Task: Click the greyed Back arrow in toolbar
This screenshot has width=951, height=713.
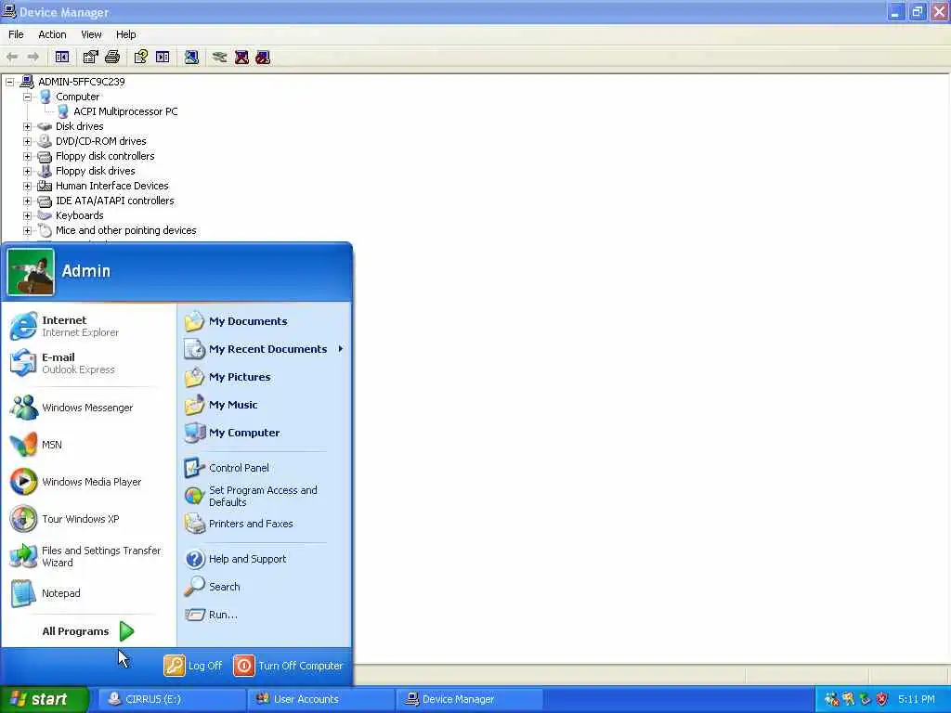Action: coord(12,57)
